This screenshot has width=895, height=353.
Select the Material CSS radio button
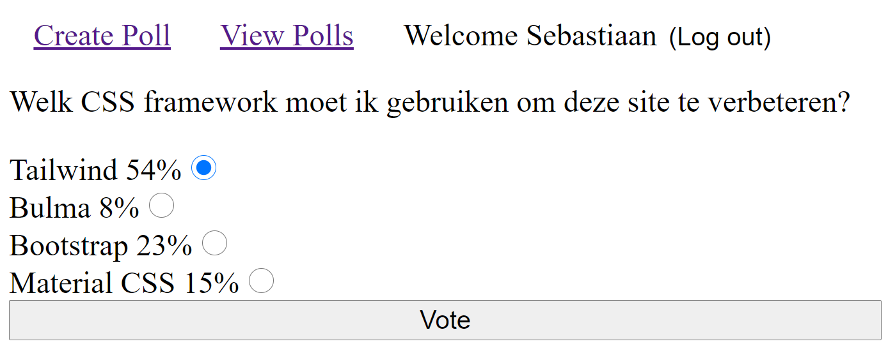point(261,281)
